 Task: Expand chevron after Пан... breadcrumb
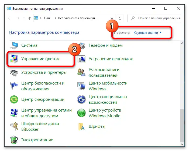[56, 18]
